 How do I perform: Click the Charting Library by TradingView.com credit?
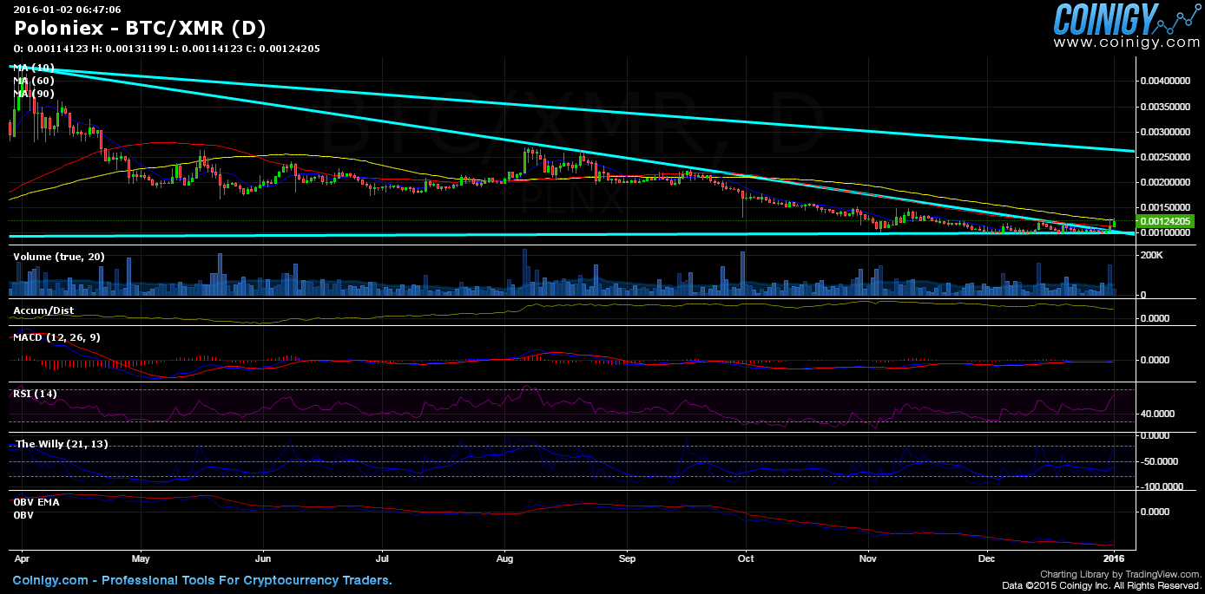(x=1120, y=575)
